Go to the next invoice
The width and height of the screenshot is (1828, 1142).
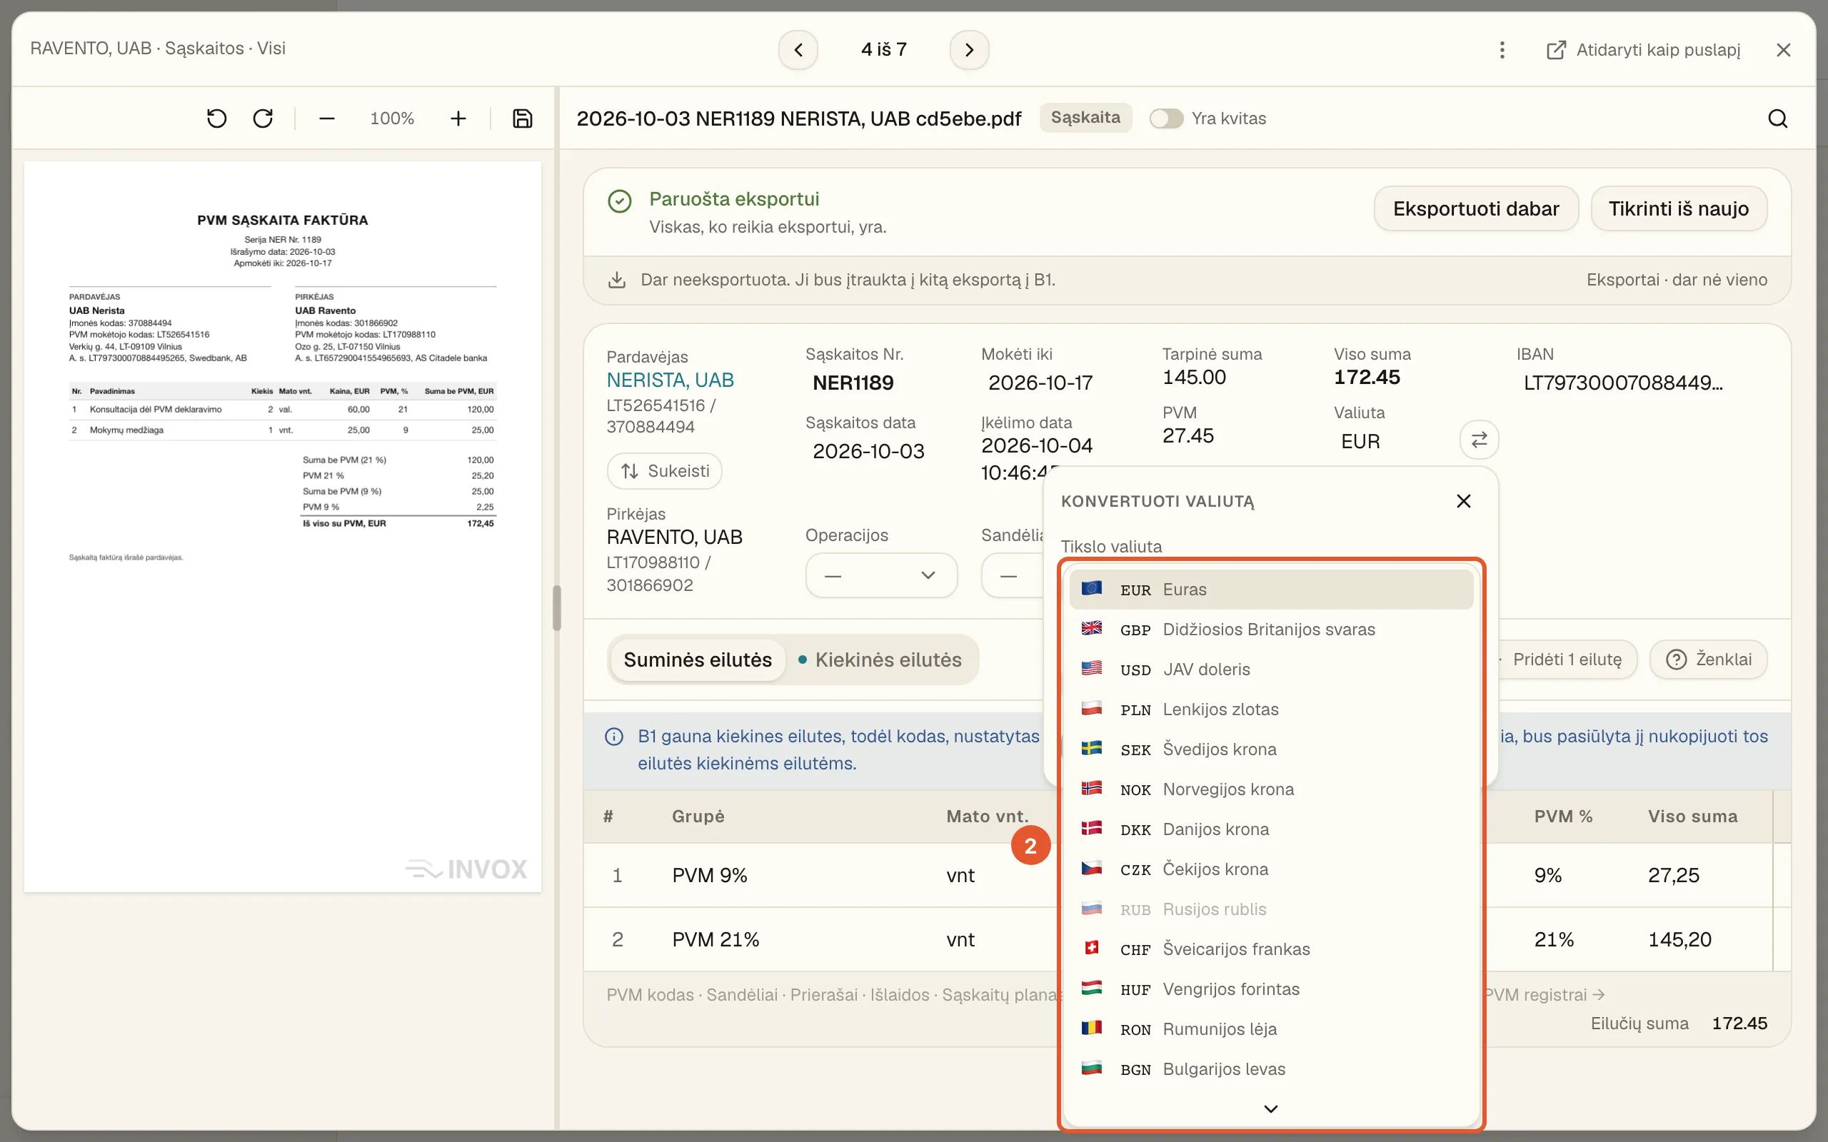point(969,50)
